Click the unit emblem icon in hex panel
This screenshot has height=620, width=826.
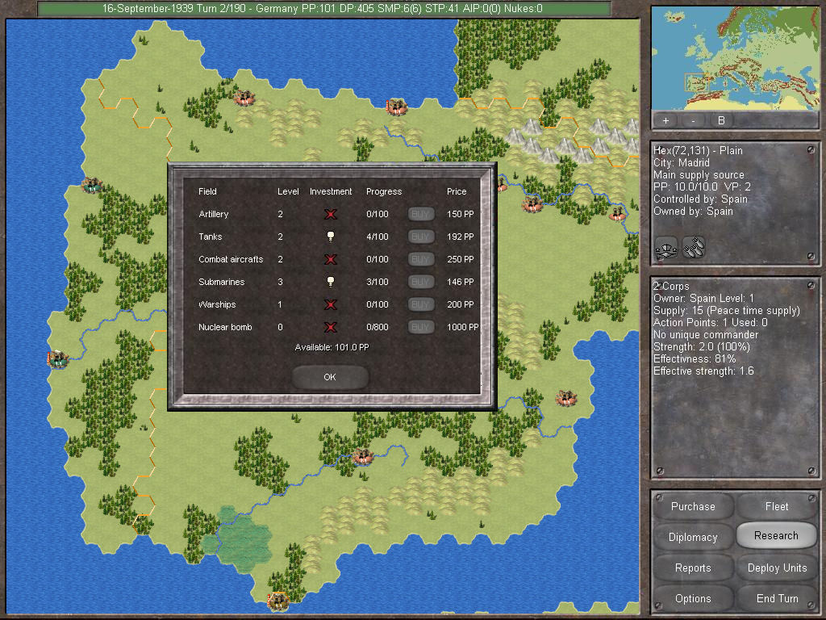tap(666, 247)
